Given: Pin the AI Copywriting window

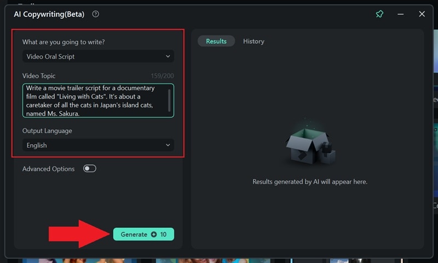Looking at the screenshot, I should [379, 14].
